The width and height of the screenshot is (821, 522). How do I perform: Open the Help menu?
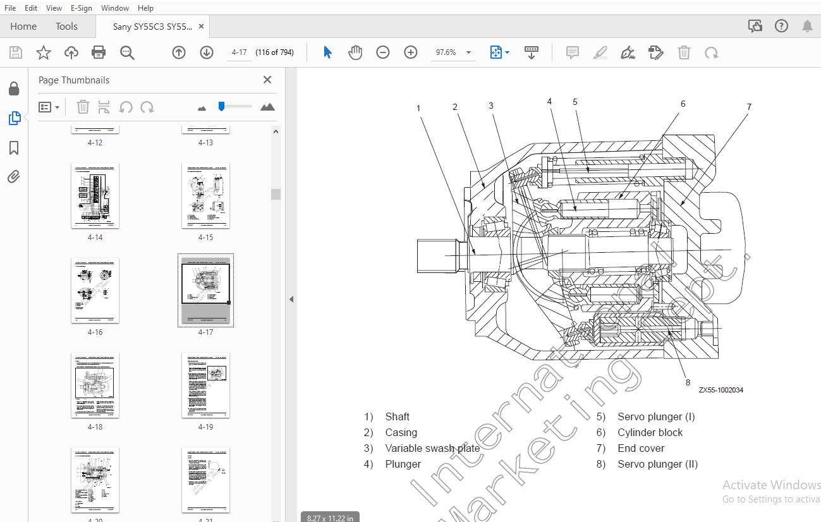coord(145,8)
